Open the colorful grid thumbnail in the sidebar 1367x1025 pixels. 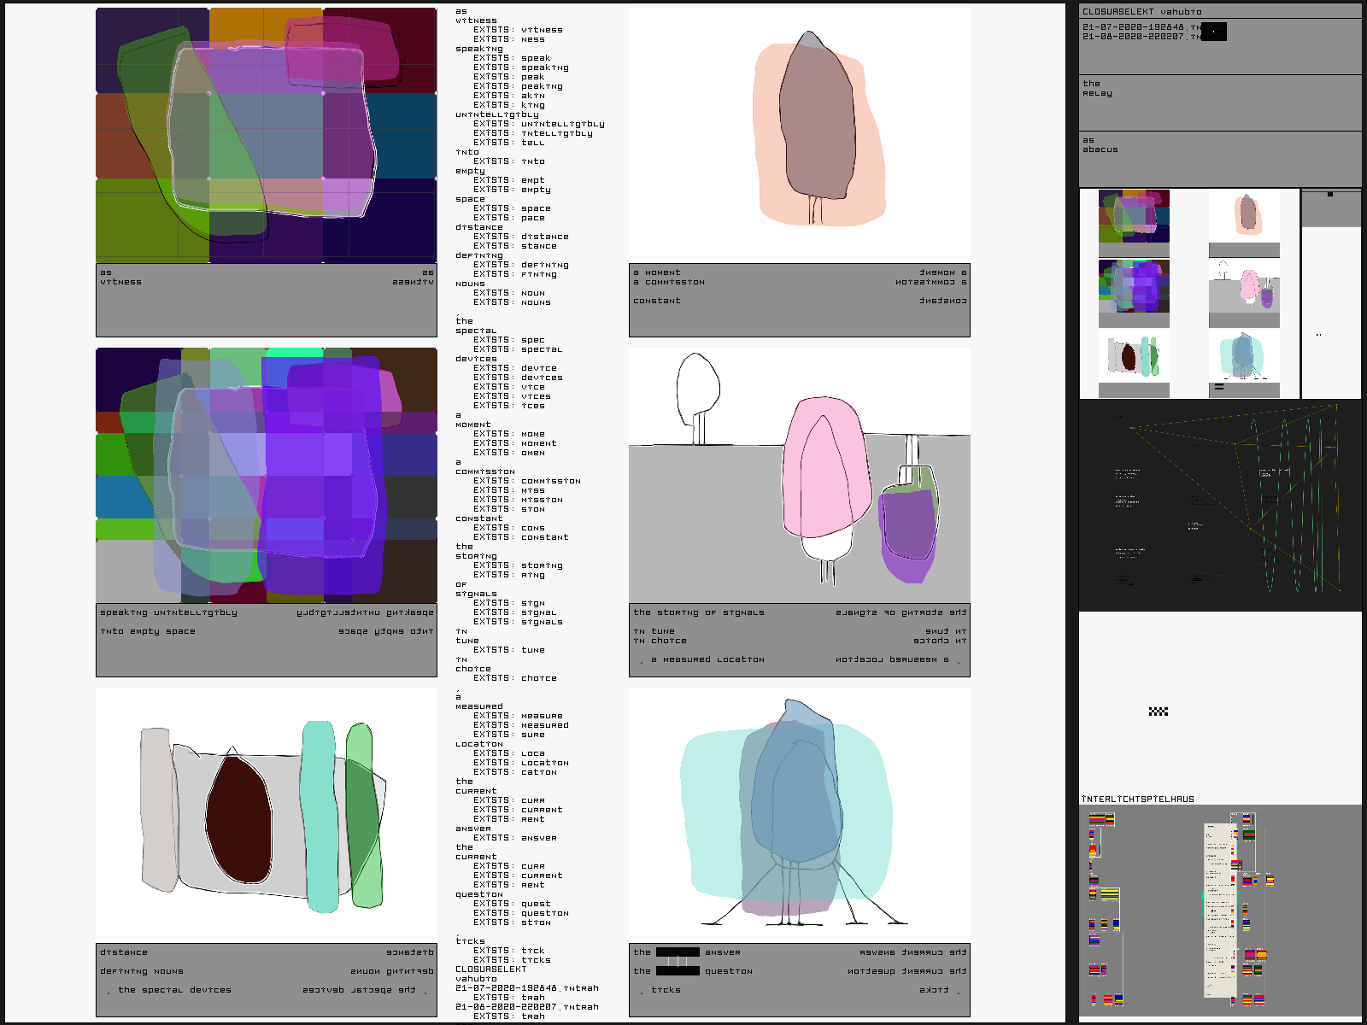pyautogui.click(x=1134, y=217)
